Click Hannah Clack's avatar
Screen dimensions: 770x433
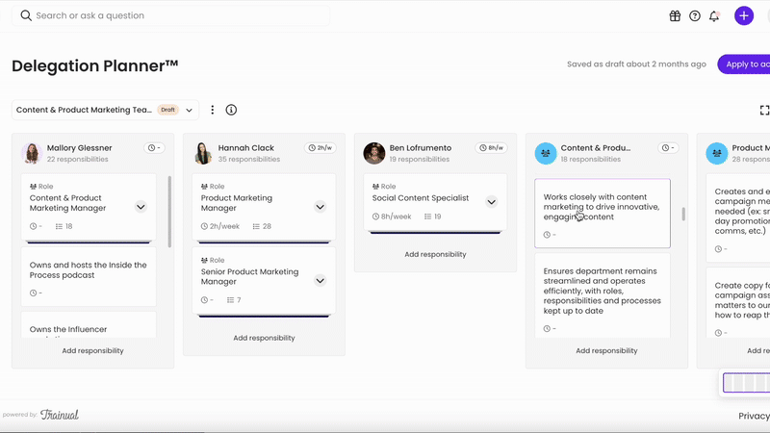point(203,153)
